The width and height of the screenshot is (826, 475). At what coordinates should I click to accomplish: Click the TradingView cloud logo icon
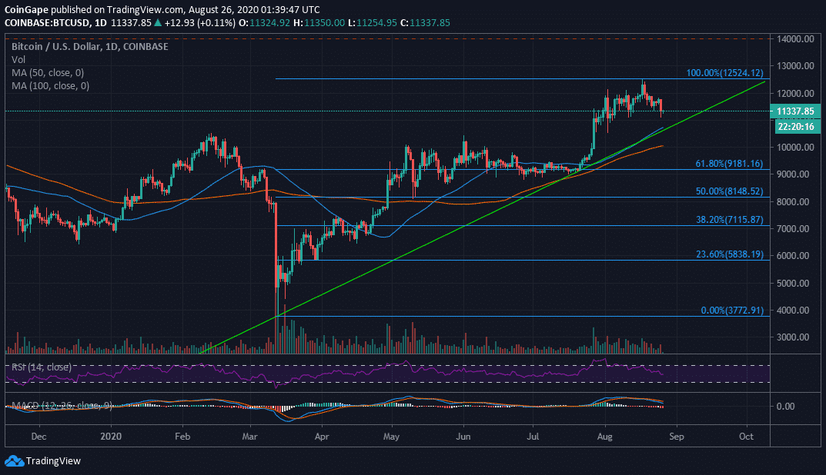[14, 461]
